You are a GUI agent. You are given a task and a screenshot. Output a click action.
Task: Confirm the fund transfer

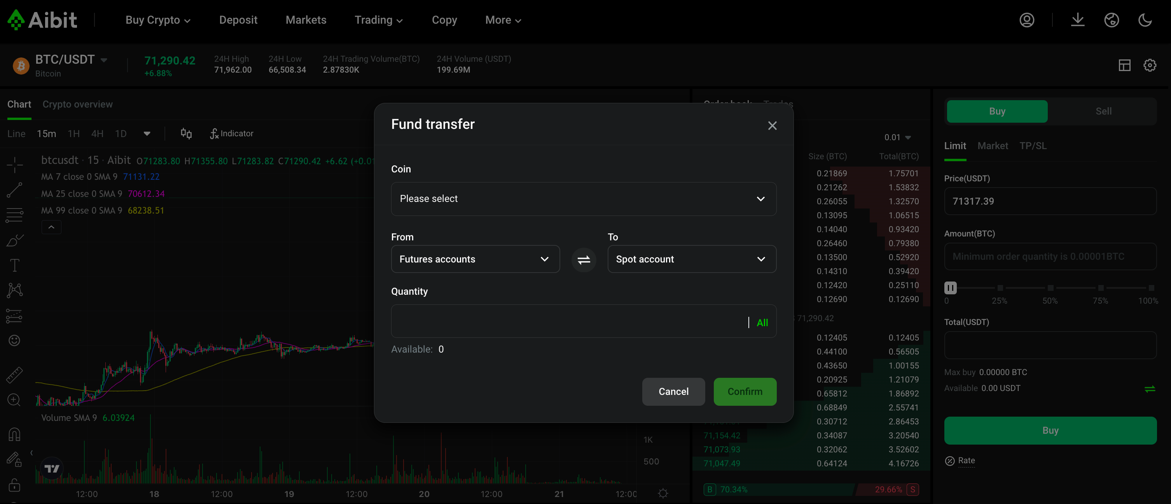point(745,391)
